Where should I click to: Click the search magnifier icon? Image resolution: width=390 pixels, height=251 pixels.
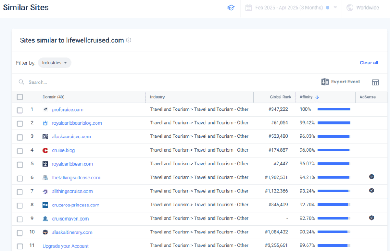[x=21, y=82]
